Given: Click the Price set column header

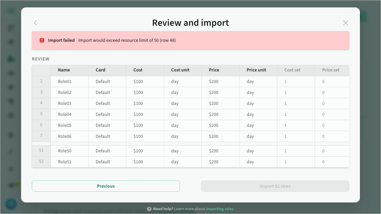Looking at the screenshot, I should coord(330,70).
